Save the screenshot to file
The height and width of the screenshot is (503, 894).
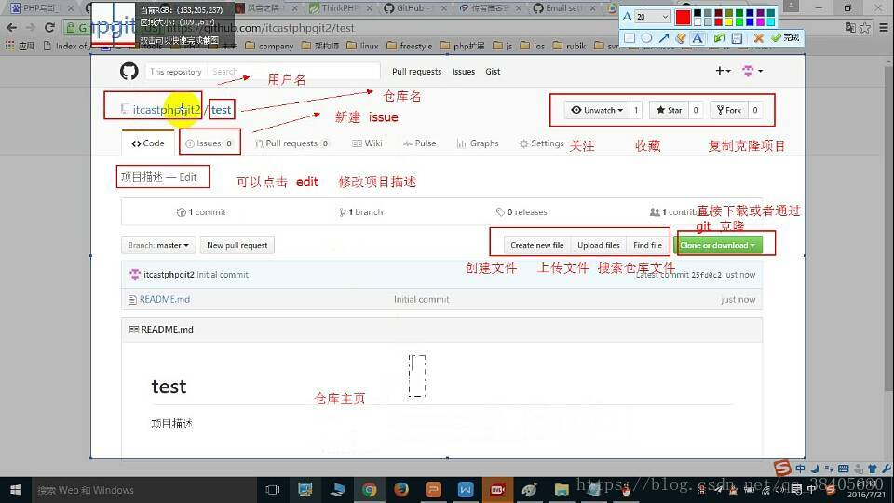pos(737,37)
